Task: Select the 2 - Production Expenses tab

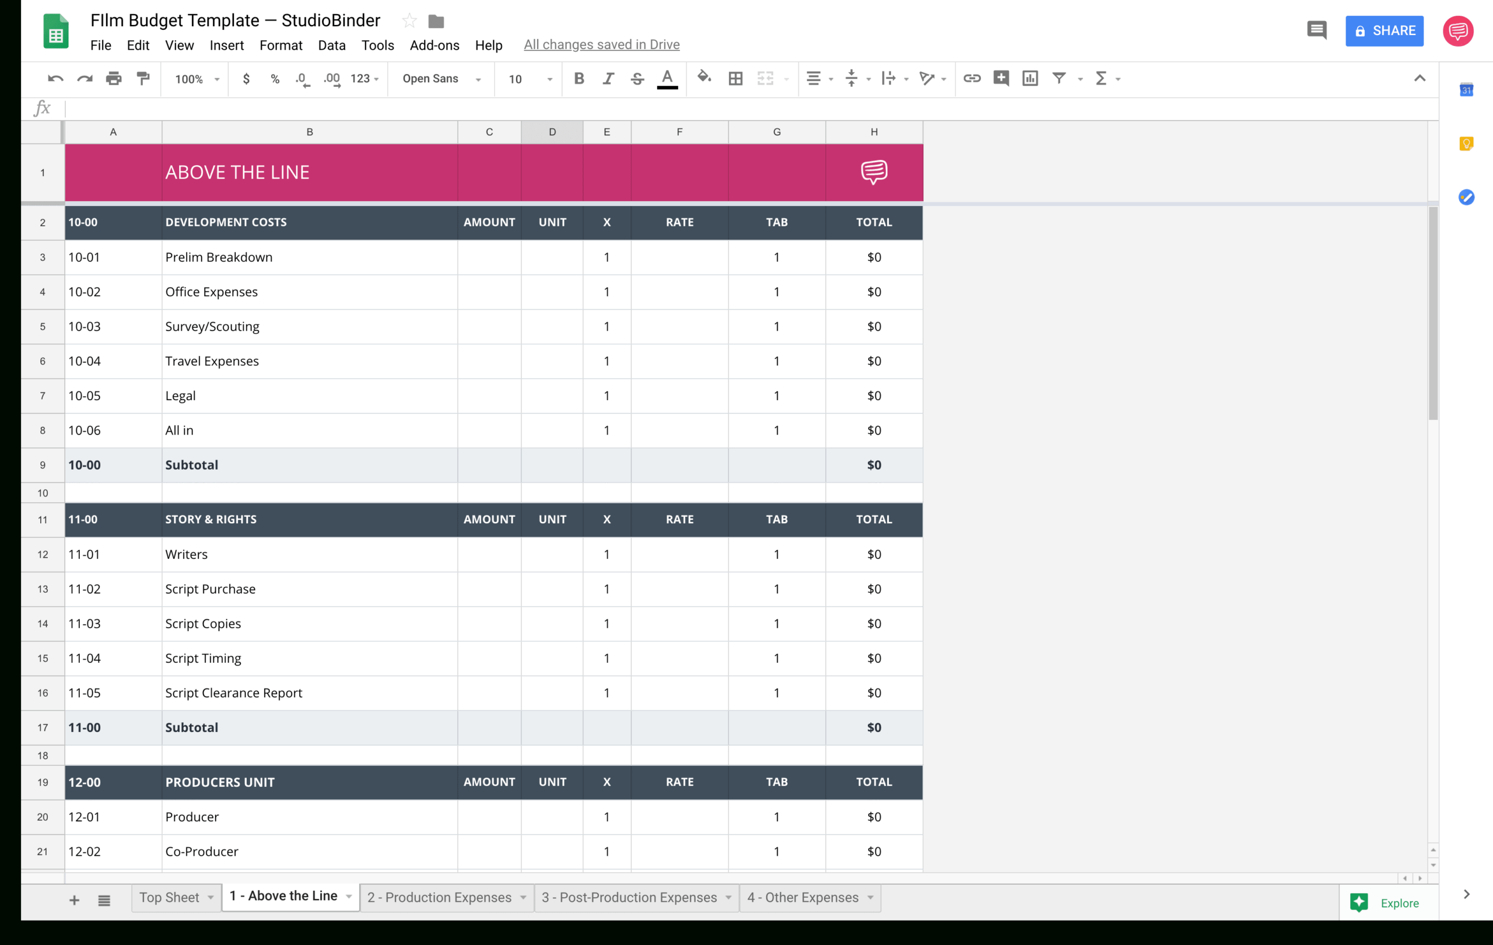Action: tap(440, 897)
